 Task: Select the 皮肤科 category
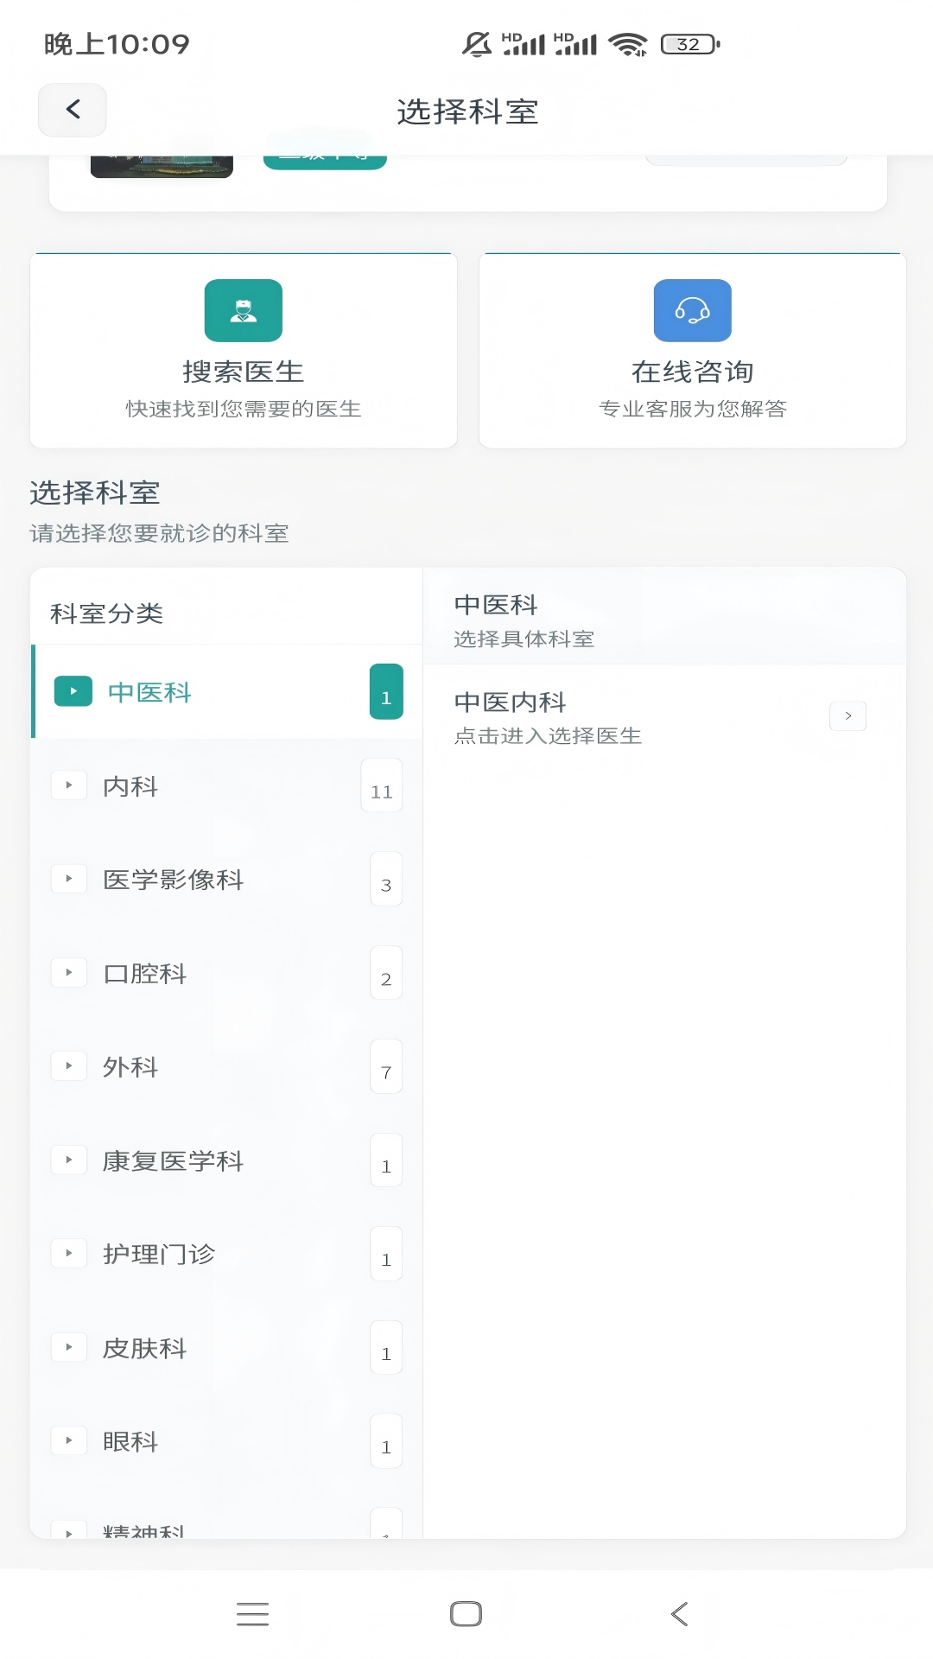tap(226, 1347)
